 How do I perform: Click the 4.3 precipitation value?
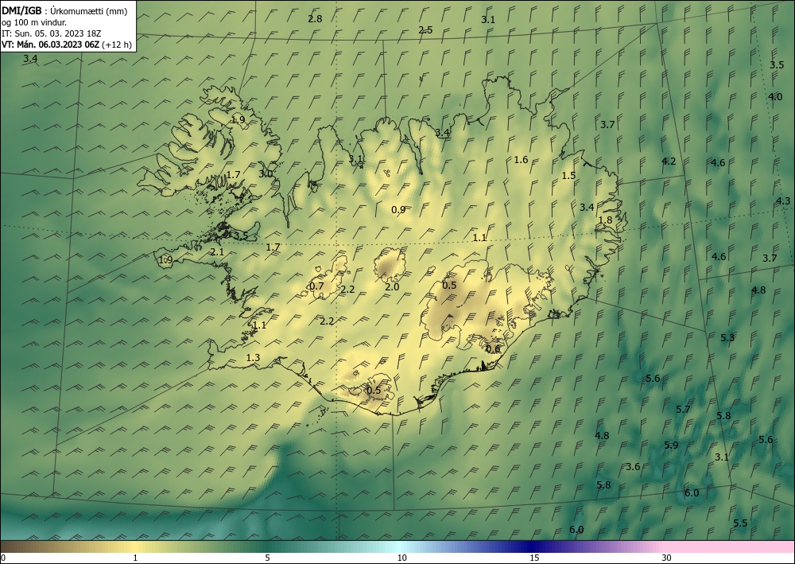tap(783, 200)
